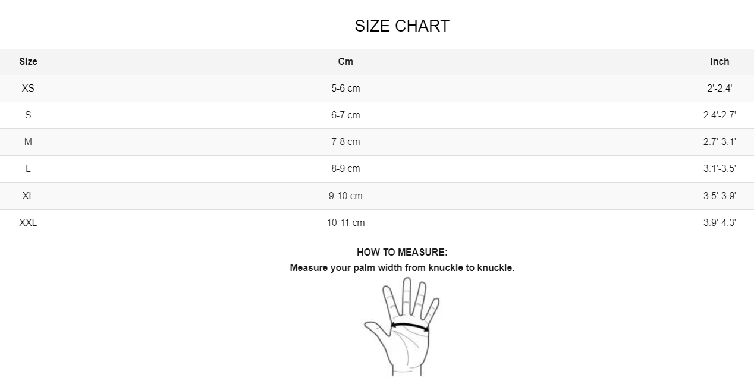
Task: Click the hand measurement illustration
Action: [402, 326]
